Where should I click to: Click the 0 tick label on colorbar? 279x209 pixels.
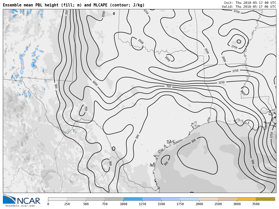[48, 204]
